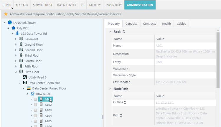Select rack A103 in the tree
Screen dimensions: 221x127
[x=48, y=110]
